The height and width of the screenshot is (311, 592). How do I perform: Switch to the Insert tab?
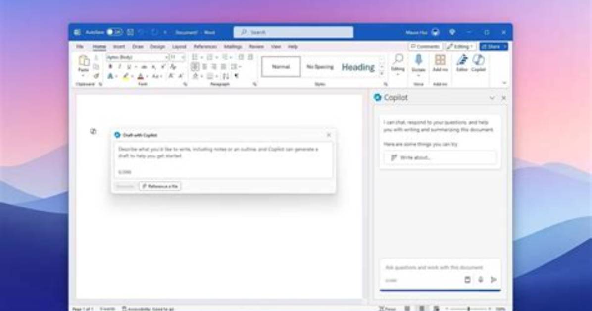[x=119, y=47]
